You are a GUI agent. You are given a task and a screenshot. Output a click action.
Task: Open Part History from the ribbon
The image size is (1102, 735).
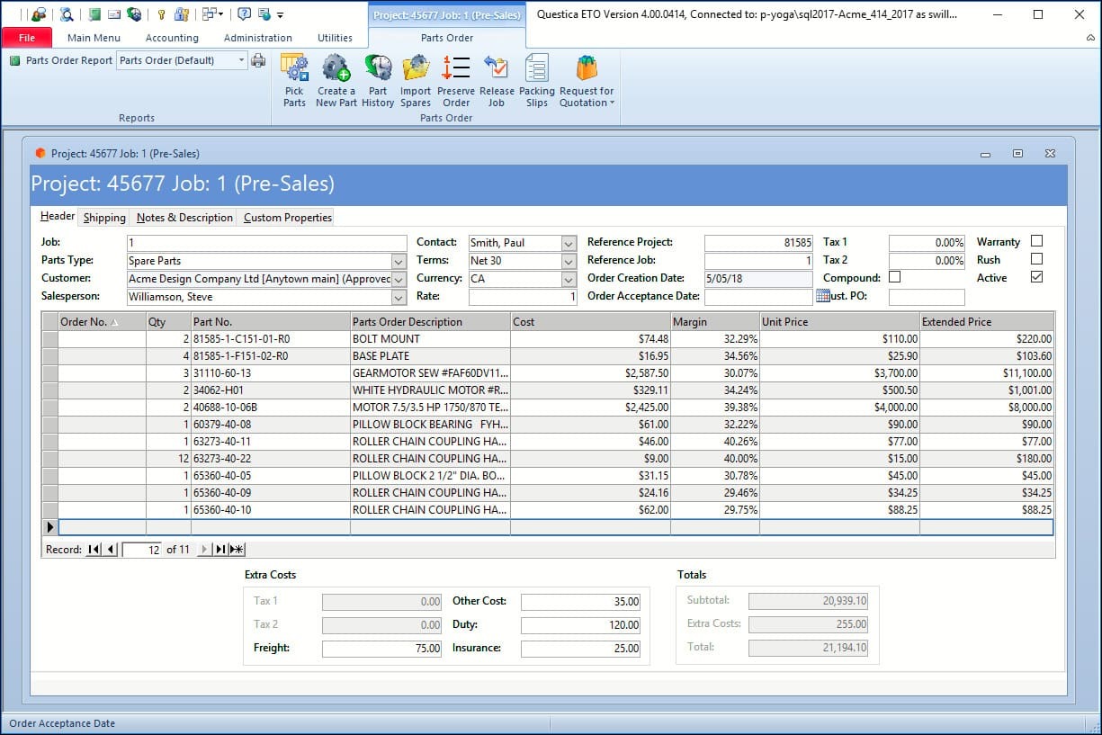378,79
